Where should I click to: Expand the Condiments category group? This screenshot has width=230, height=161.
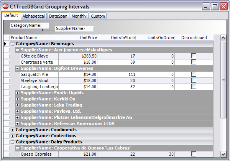coord(13,130)
